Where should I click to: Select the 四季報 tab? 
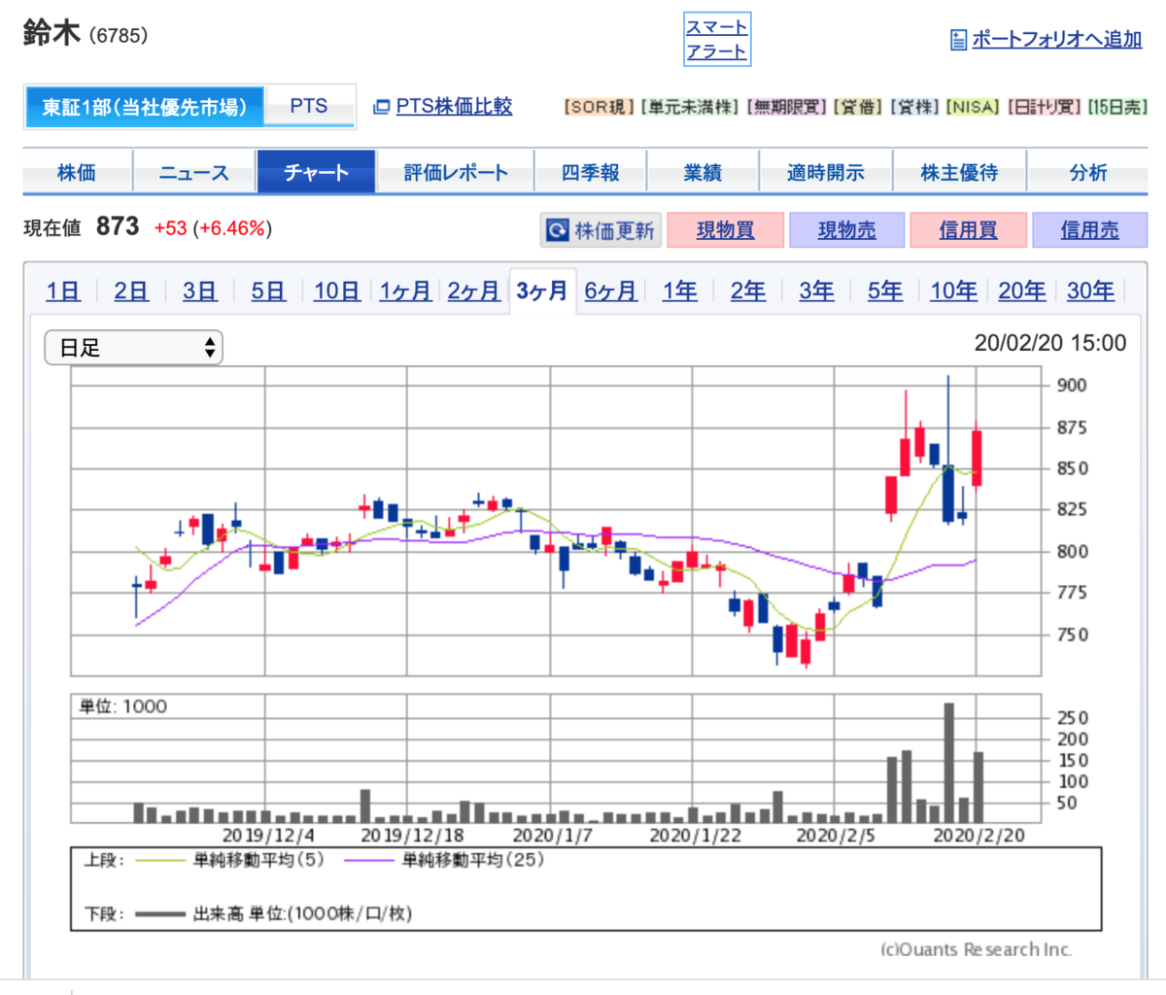590,173
